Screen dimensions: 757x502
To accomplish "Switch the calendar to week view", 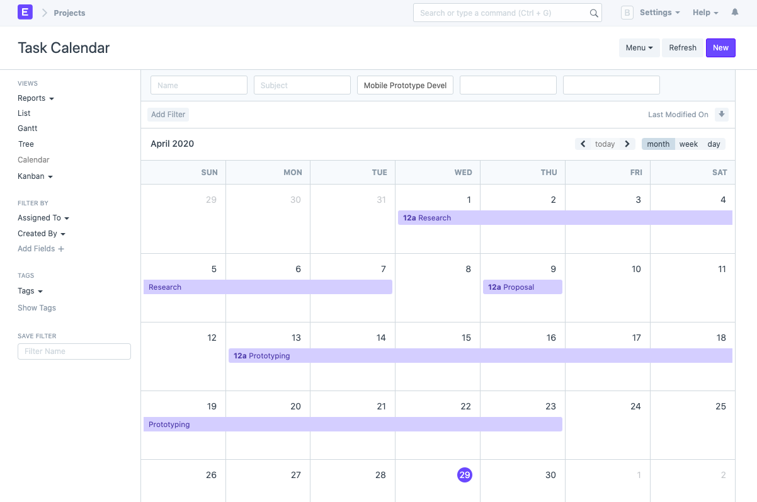I will pos(688,144).
